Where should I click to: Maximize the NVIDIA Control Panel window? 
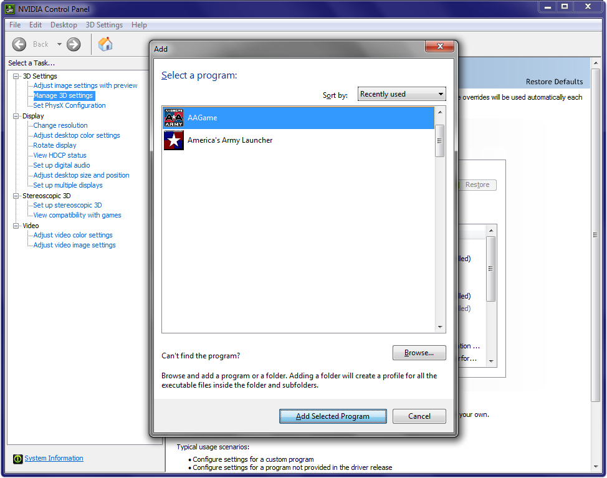(x=565, y=7)
